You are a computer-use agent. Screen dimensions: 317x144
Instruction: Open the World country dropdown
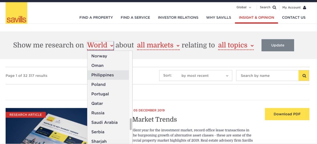[100, 45]
